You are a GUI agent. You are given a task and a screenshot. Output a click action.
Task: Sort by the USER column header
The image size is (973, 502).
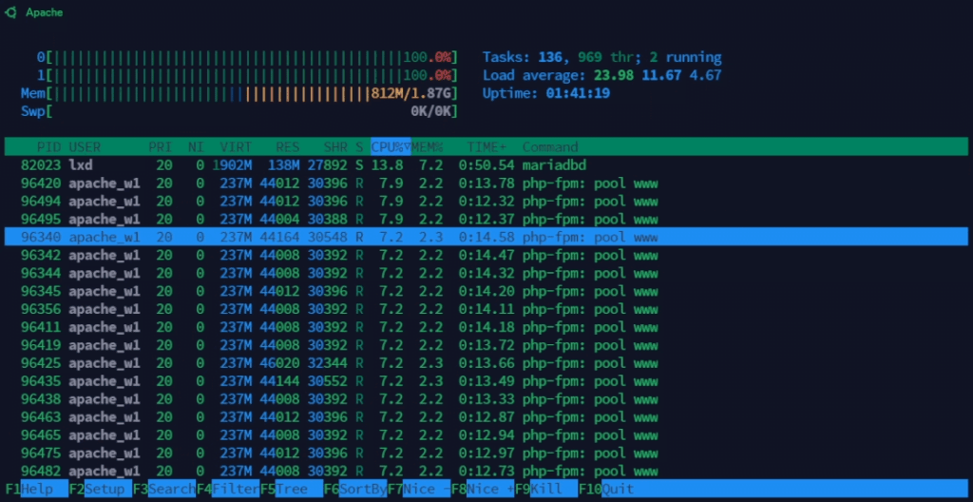(85, 147)
